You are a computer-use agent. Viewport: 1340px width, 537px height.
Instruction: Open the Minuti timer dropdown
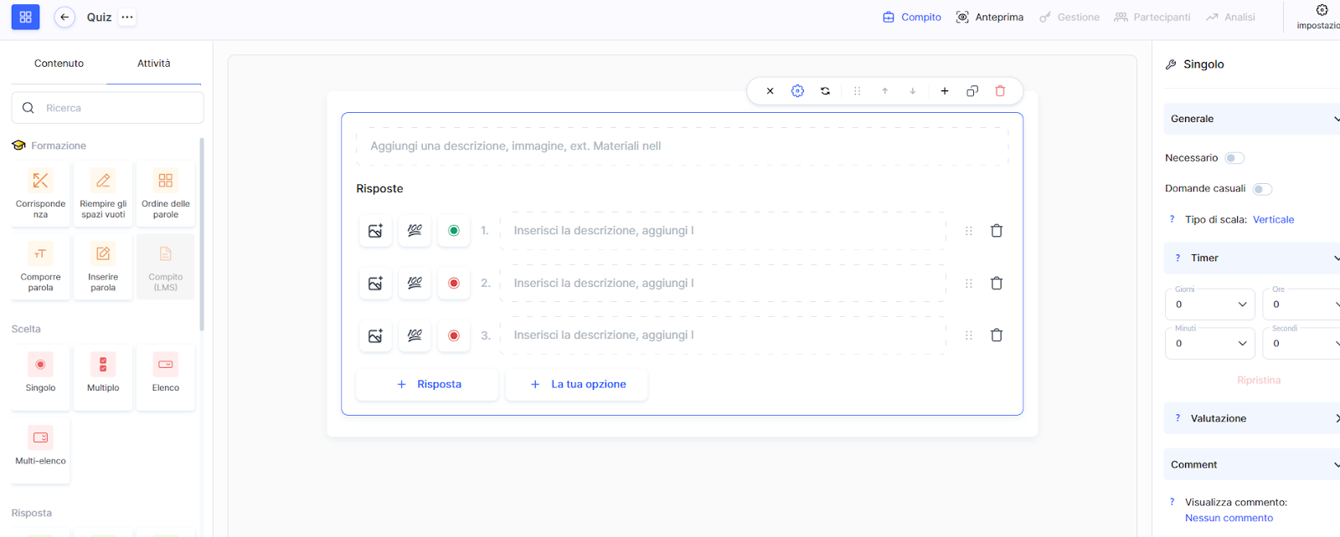coord(1209,343)
